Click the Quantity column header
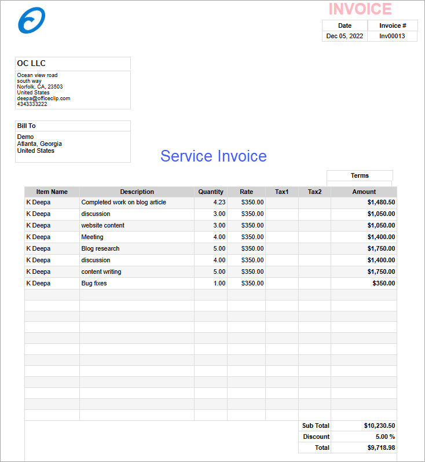This screenshot has height=462, width=425. 211,192
